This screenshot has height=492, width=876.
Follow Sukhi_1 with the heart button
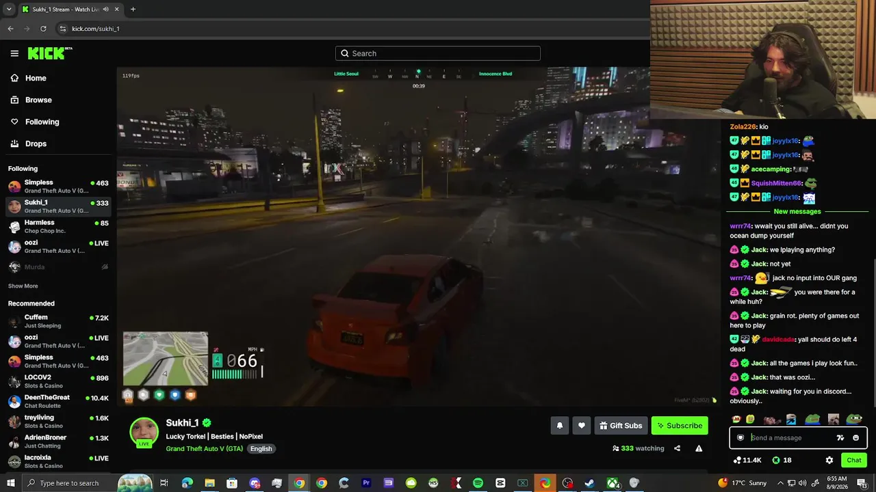coord(581,426)
